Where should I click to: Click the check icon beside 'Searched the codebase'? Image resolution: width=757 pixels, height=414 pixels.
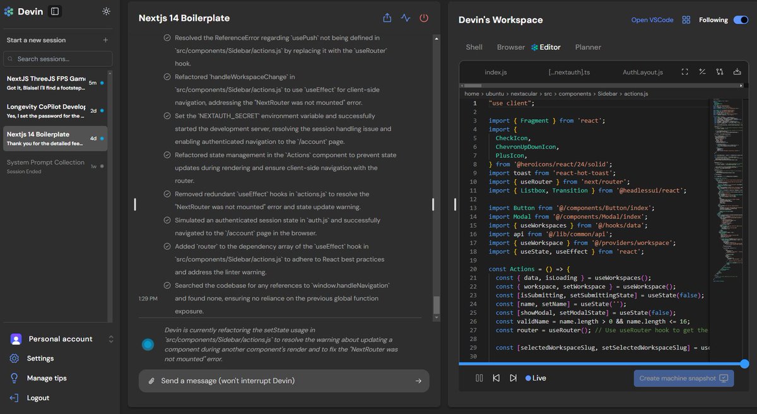(x=167, y=286)
